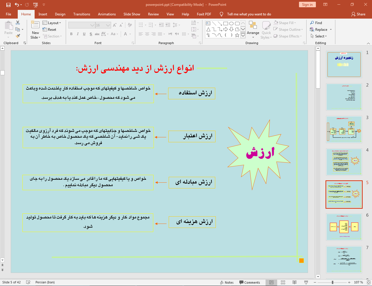The image size is (372, 286).
Task: Save the presentation using the floppy disk icon
Action: click(x=8, y=5)
